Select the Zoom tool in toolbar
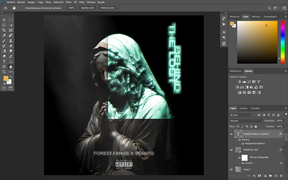This screenshot has width=288, height=180. (4, 72)
